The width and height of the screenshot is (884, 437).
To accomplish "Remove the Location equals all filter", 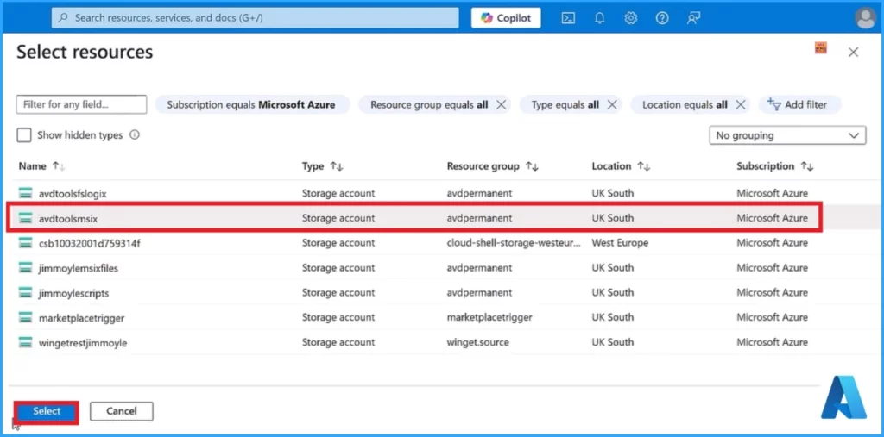I will tap(741, 105).
